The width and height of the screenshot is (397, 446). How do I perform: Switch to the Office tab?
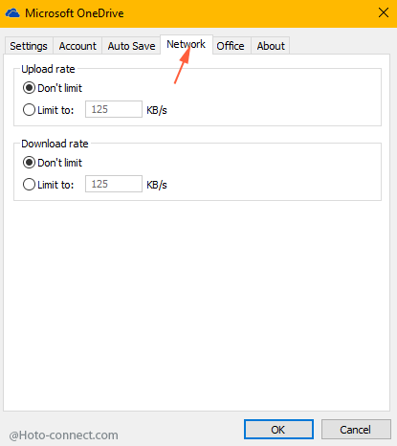pos(231,46)
